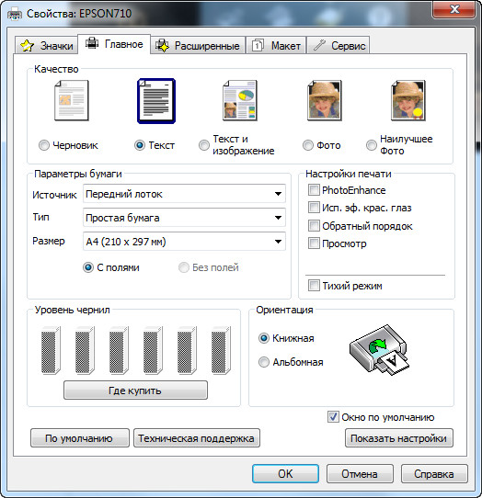
Task: Toggle the Тихий режим checkbox
Action: point(314,285)
